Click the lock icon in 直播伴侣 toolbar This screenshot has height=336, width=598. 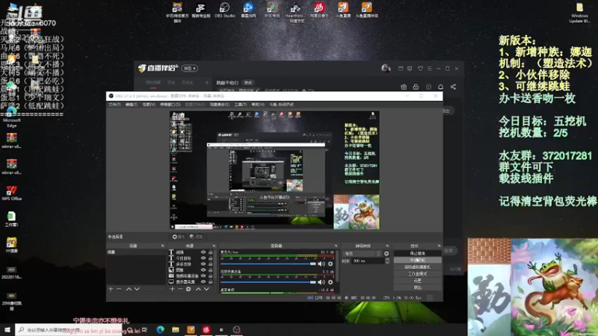coord(416,87)
